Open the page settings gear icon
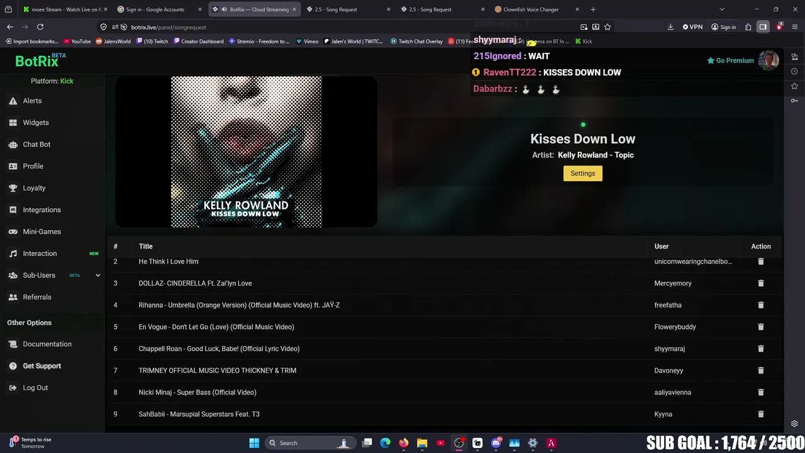Image resolution: width=805 pixels, height=453 pixels. pos(794,424)
